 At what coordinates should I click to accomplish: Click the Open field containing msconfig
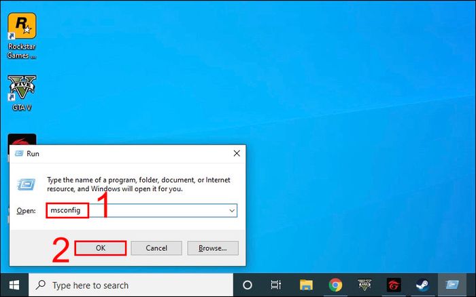(141, 210)
